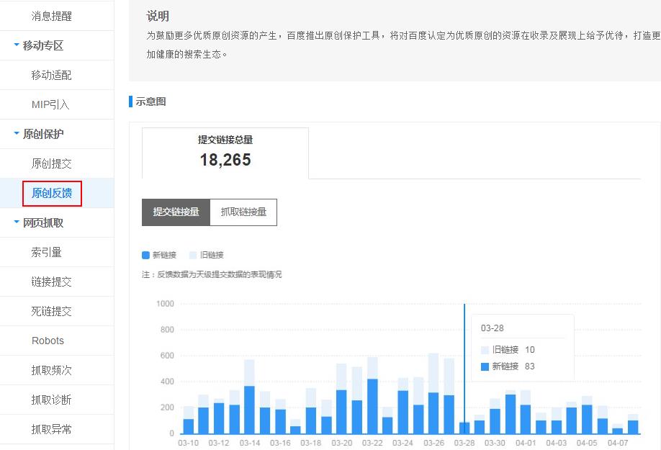This screenshot has width=661, height=450.
Task: Click the 移动专区 section heading text
Action: point(43,45)
